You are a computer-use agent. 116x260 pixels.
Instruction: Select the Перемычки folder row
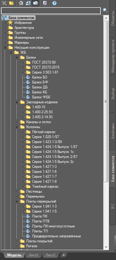pyautogui.click(x=35, y=196)
